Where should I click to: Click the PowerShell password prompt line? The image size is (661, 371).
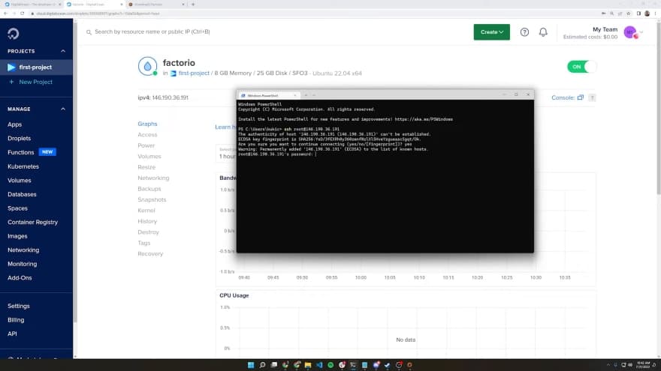point(277,154)
